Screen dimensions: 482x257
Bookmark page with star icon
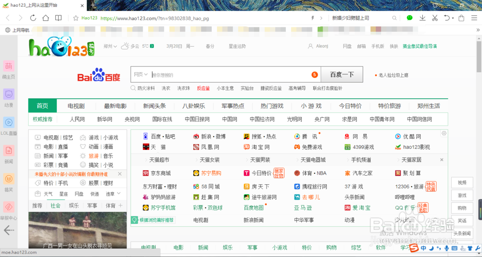pyautogui.click(x=76, y=18)
